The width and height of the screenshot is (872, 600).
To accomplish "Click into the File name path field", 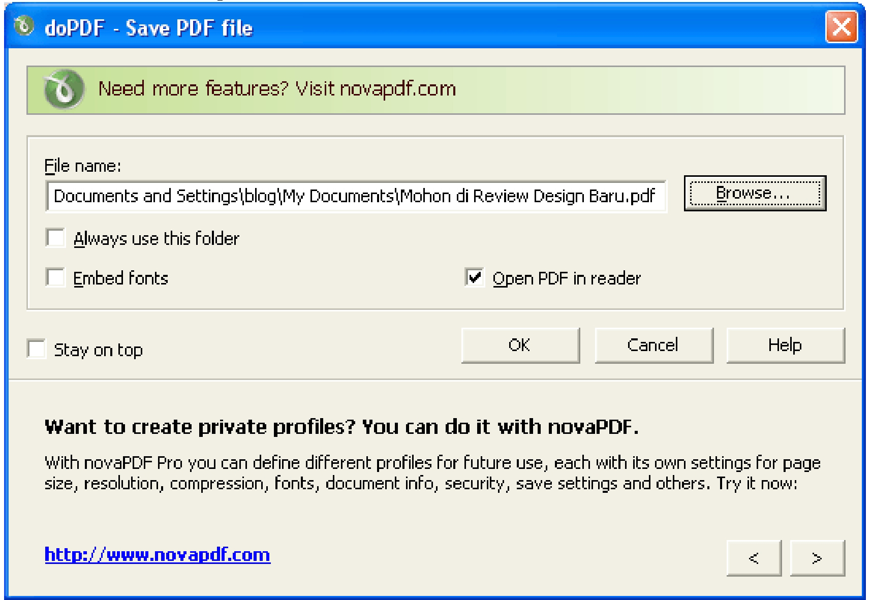I will point(356,196).
